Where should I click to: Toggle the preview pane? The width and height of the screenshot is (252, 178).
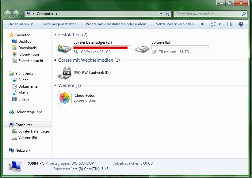pos(230,24)
